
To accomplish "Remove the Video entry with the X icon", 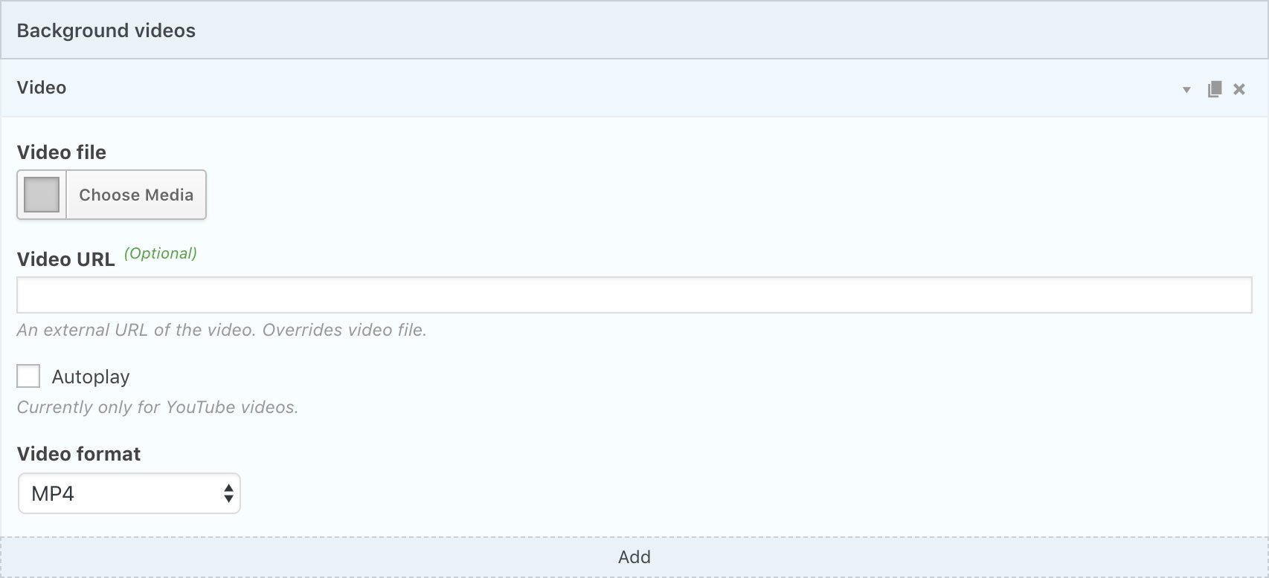I will 1239,89.
